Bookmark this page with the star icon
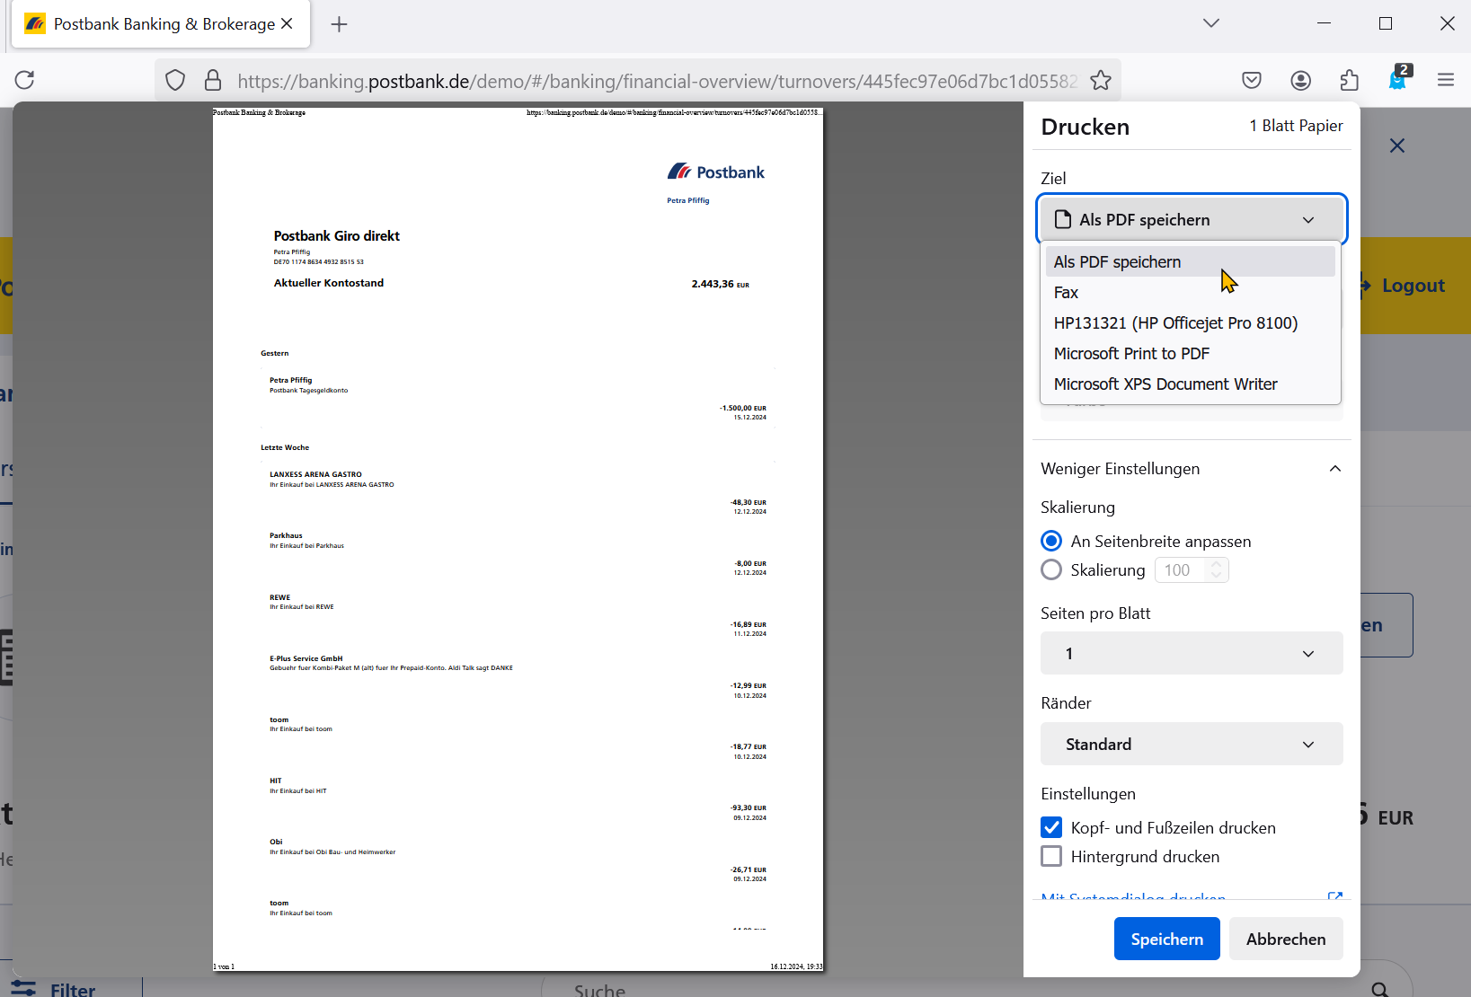 (1101, 81)
